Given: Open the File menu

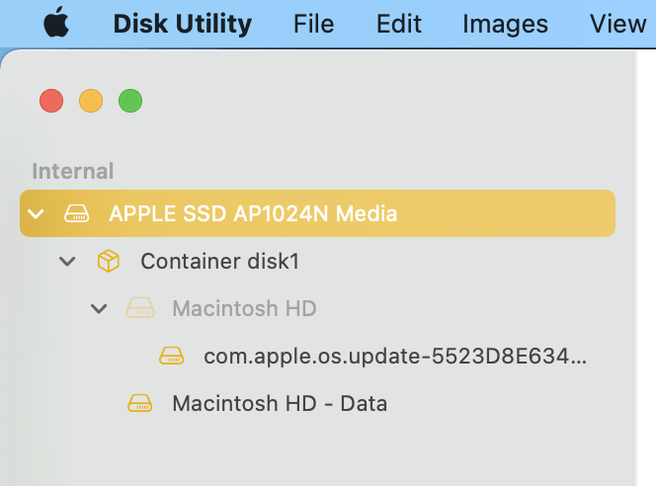Looking at the screenshot, I should pos(314,23).
